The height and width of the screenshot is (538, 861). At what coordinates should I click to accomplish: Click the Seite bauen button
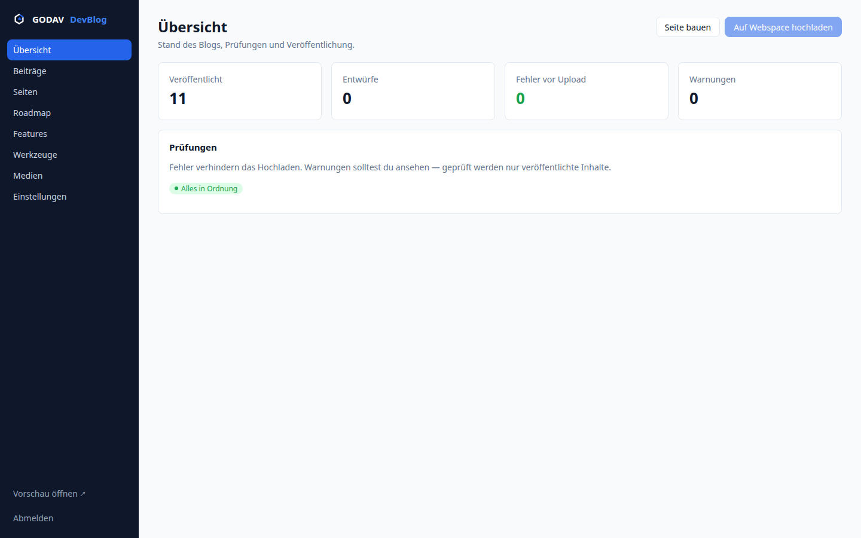click(688, 27)
